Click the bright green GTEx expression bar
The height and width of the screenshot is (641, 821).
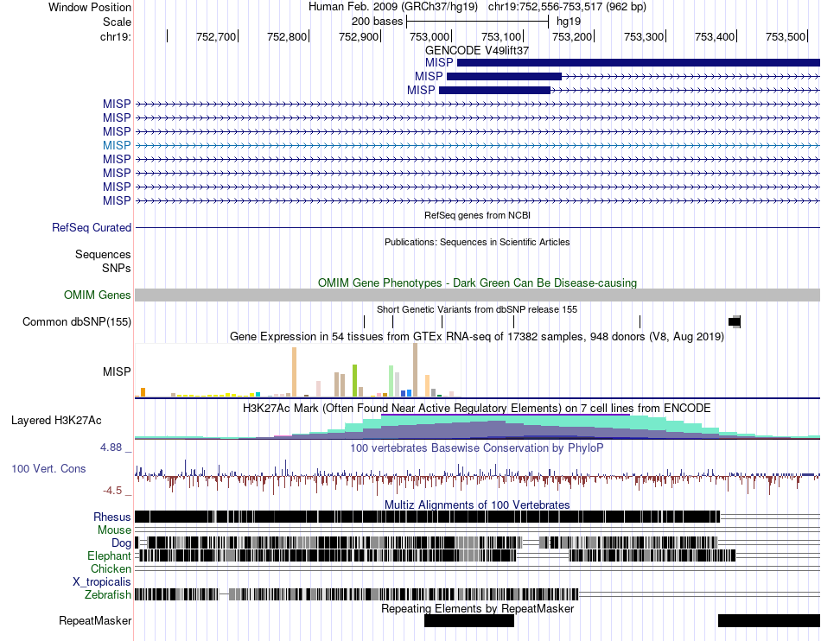tap(354, 380)
